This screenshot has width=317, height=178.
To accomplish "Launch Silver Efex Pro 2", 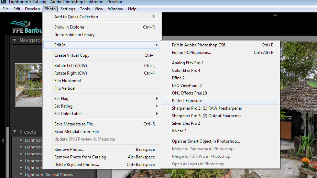I will (x=186, y=123).
